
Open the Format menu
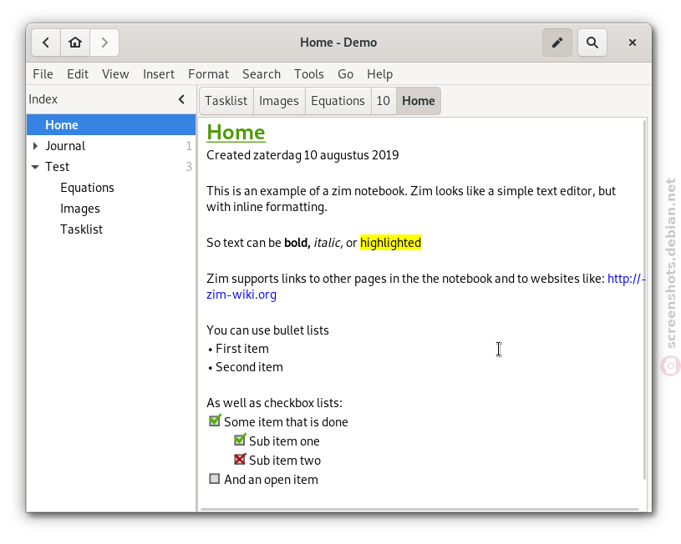[x=208, y=74]
